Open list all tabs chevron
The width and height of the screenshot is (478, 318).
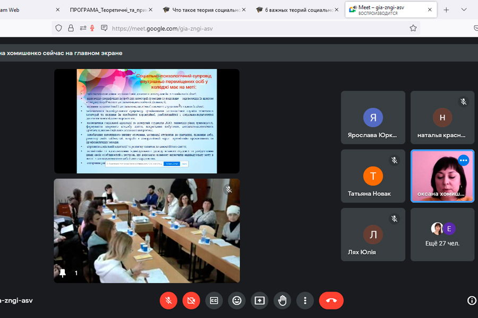click(464, 10)
